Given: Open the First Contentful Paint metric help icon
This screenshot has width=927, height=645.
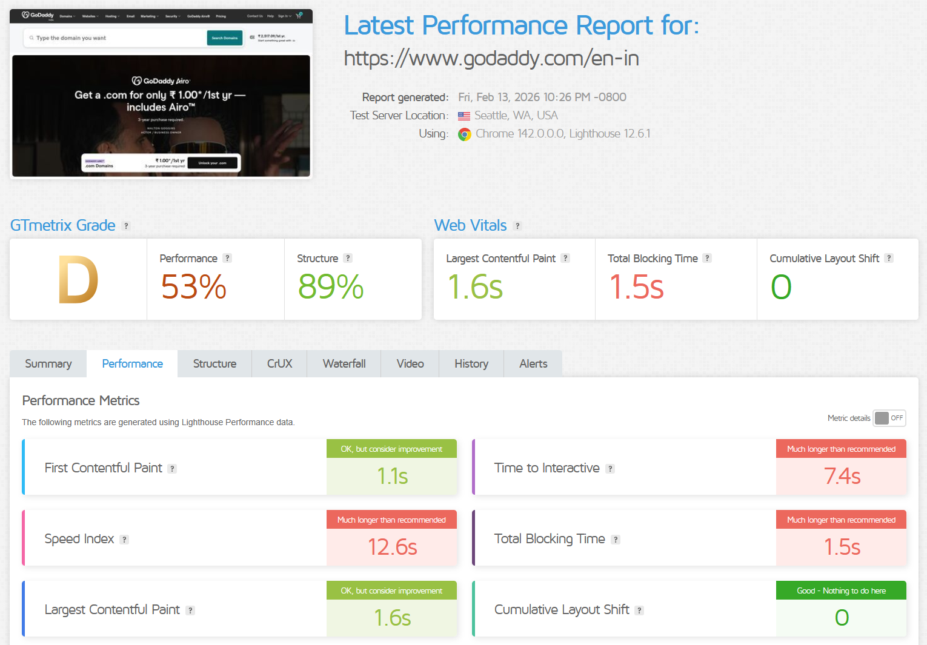Looking at the screenshot, I should pos(172,468).
